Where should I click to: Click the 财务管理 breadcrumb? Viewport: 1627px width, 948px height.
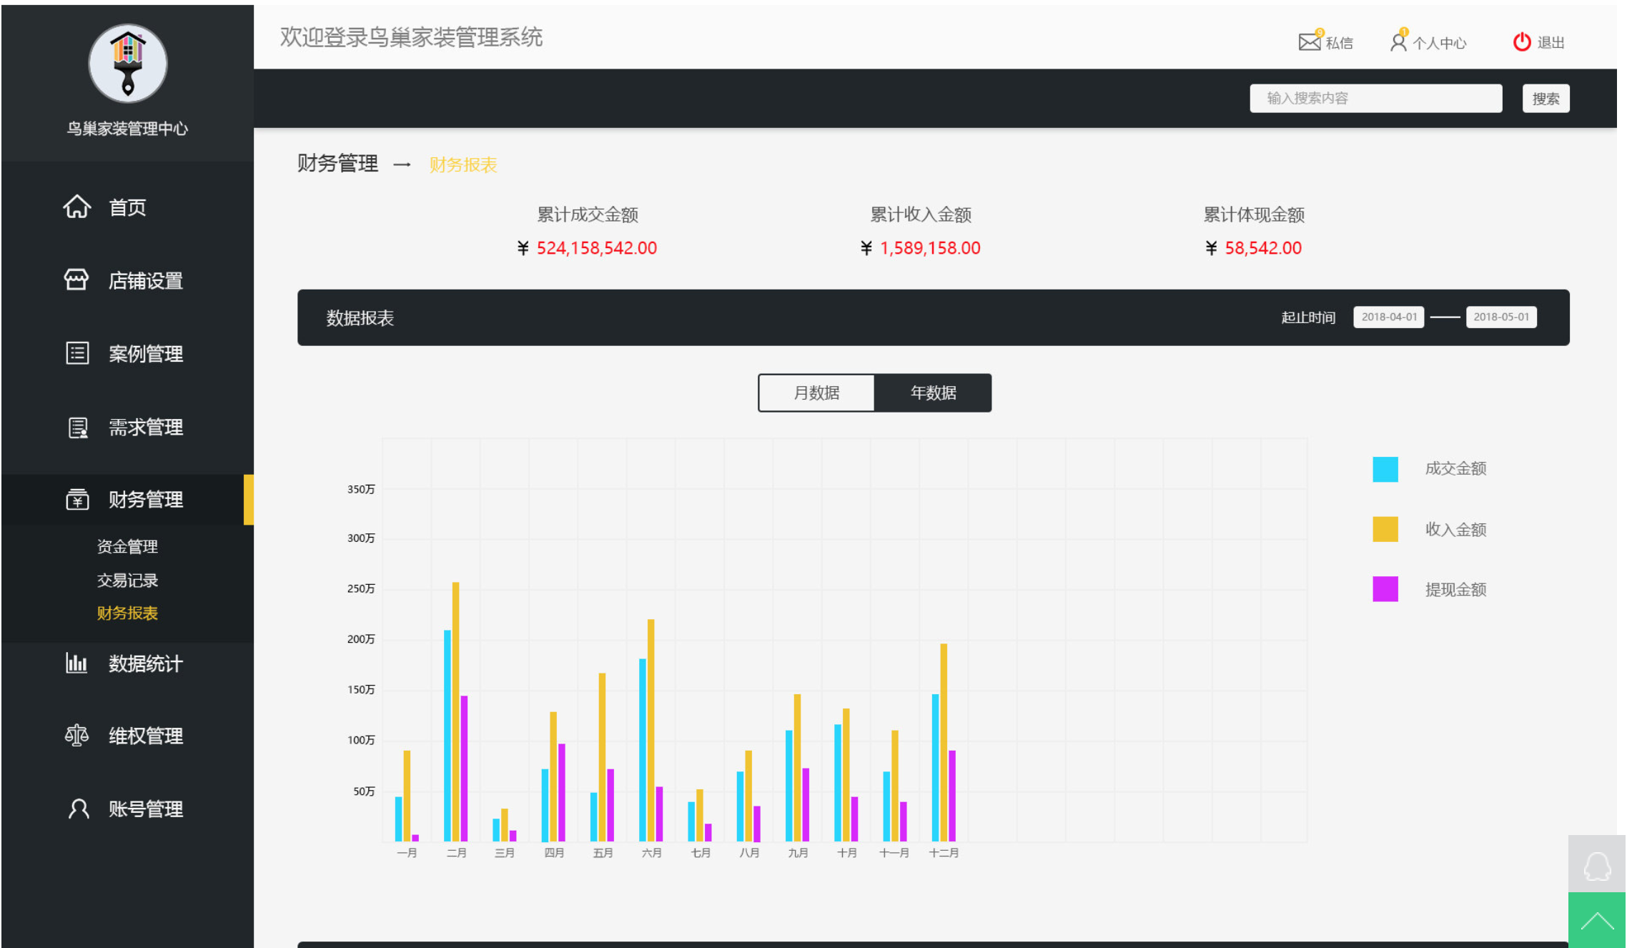coord(337,164)
